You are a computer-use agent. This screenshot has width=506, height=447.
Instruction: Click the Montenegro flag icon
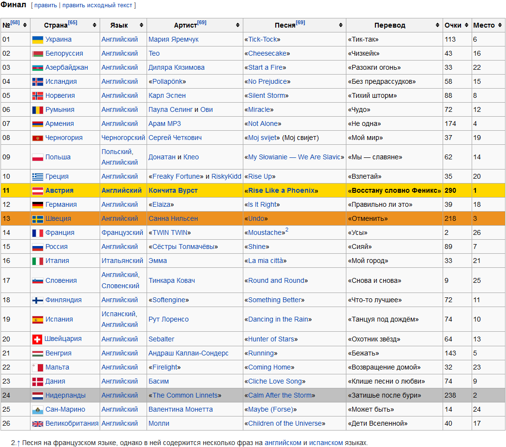pyautogui.click(x=38, y=138)
